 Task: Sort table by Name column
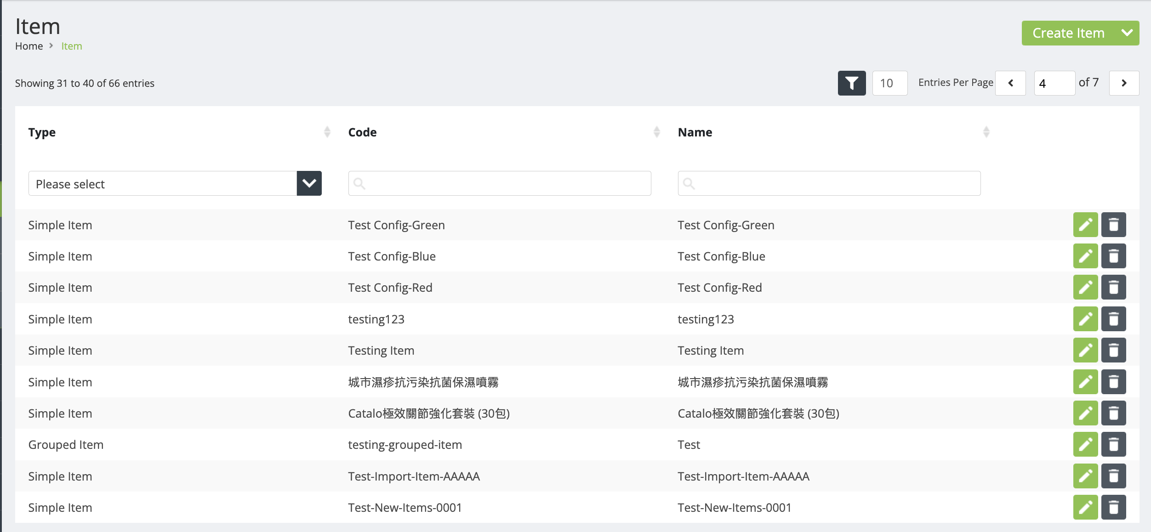pyautogui.click(x=986, y=132)
